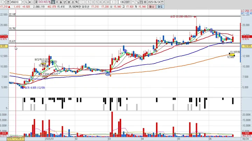Expand the dropdown arrow left of 전
Viewport: 252px width, 141px height.
(x=4, y=2)
